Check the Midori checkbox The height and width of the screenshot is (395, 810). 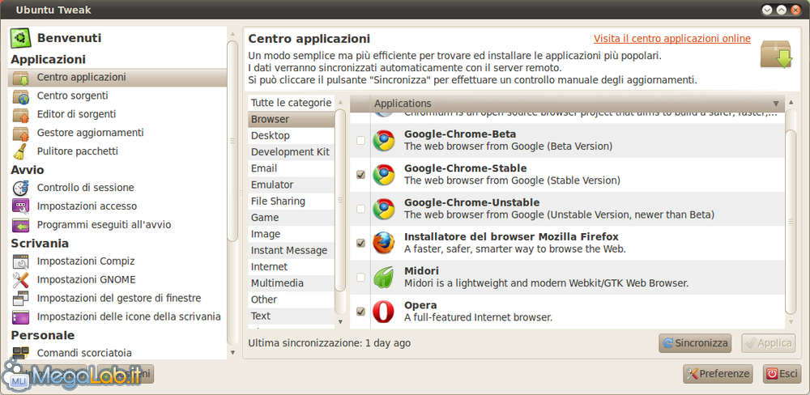tap(360, 278)
